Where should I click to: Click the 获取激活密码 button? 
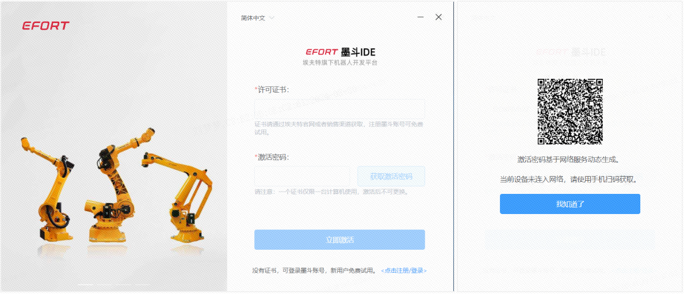pyautogui.click(x=391, y=176)
